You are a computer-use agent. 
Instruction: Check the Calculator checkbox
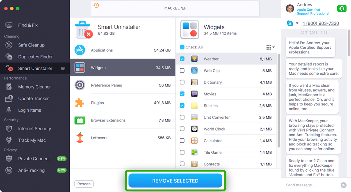pos(182,141)
